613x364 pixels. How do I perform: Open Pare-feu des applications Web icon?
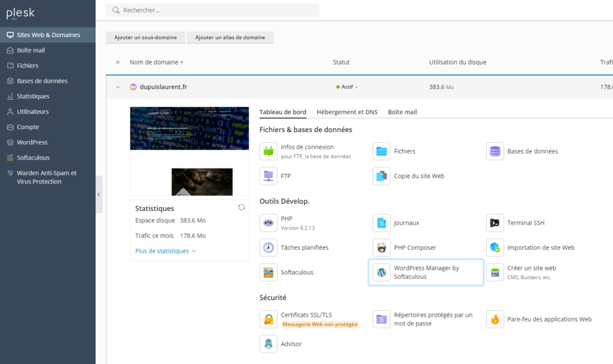[495, 319]
